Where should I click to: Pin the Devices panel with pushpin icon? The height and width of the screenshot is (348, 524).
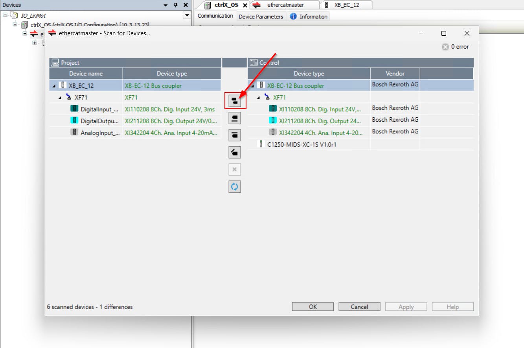(176, 5)
